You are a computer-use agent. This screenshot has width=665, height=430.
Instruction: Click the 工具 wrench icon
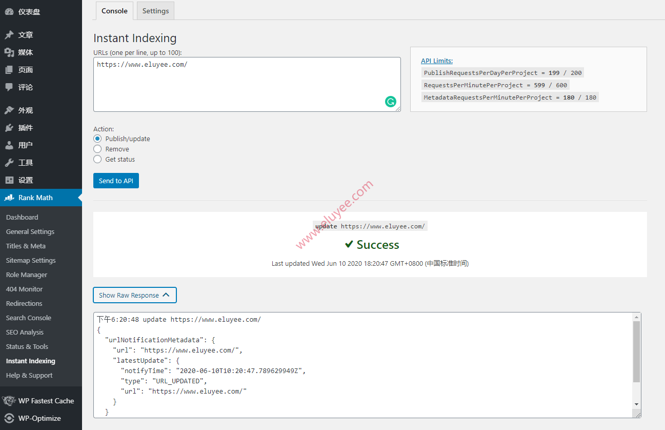(x=9, y=163)
